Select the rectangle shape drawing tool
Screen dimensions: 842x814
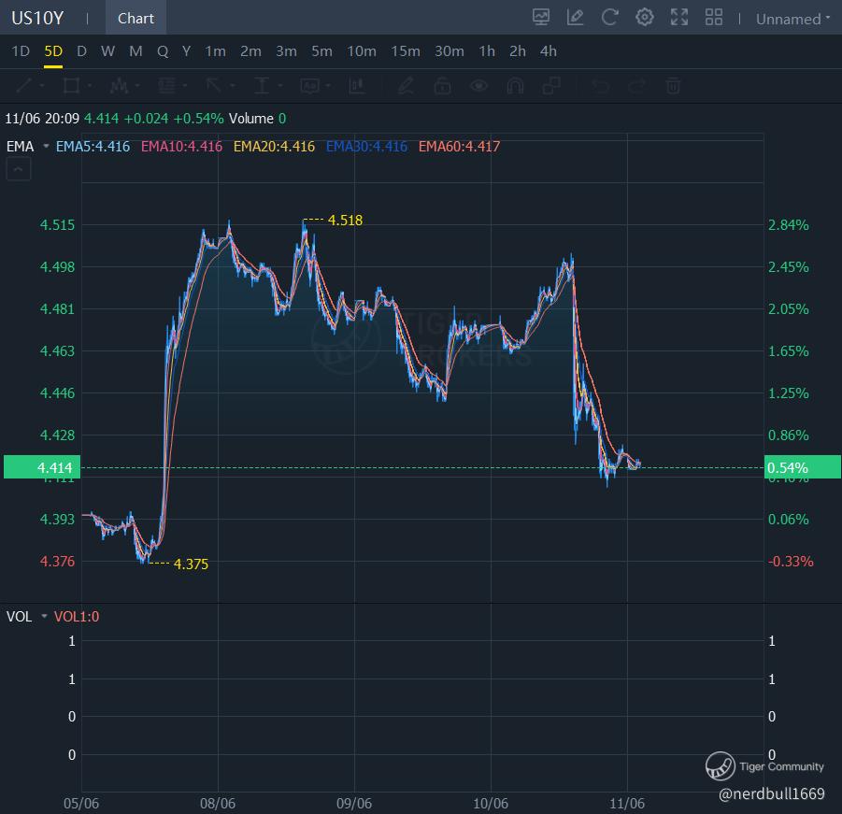71,85
